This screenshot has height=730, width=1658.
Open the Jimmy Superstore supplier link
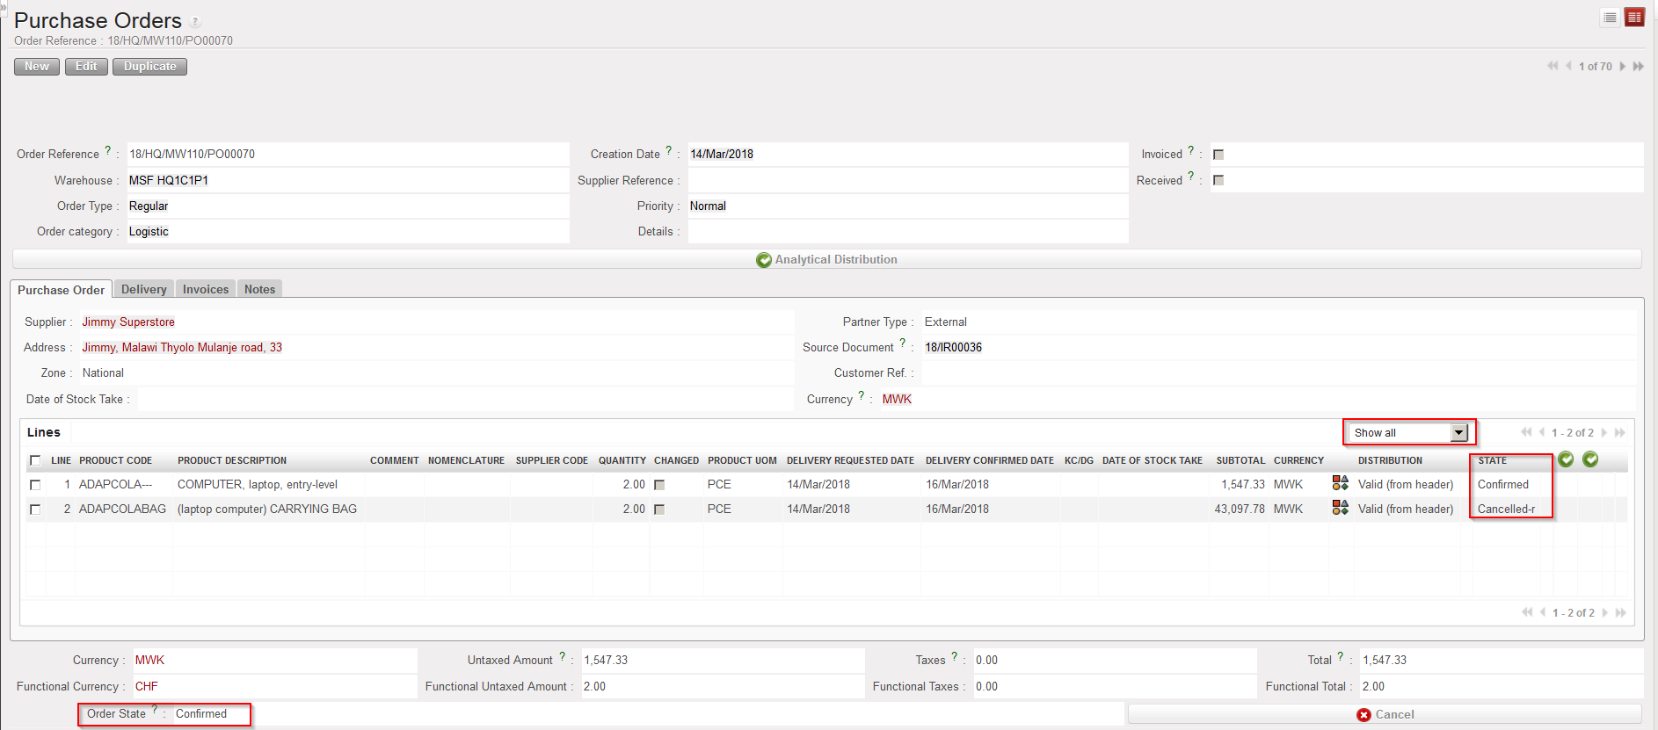click(x=128, y=322)
